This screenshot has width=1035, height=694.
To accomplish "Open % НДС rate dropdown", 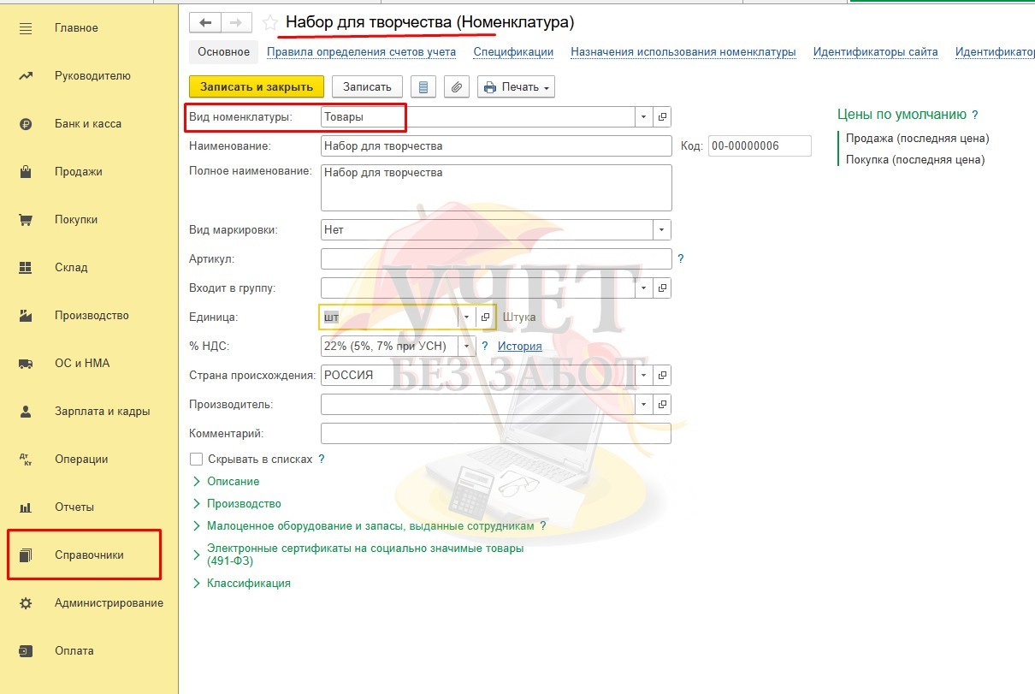I will tap(466, 346).
